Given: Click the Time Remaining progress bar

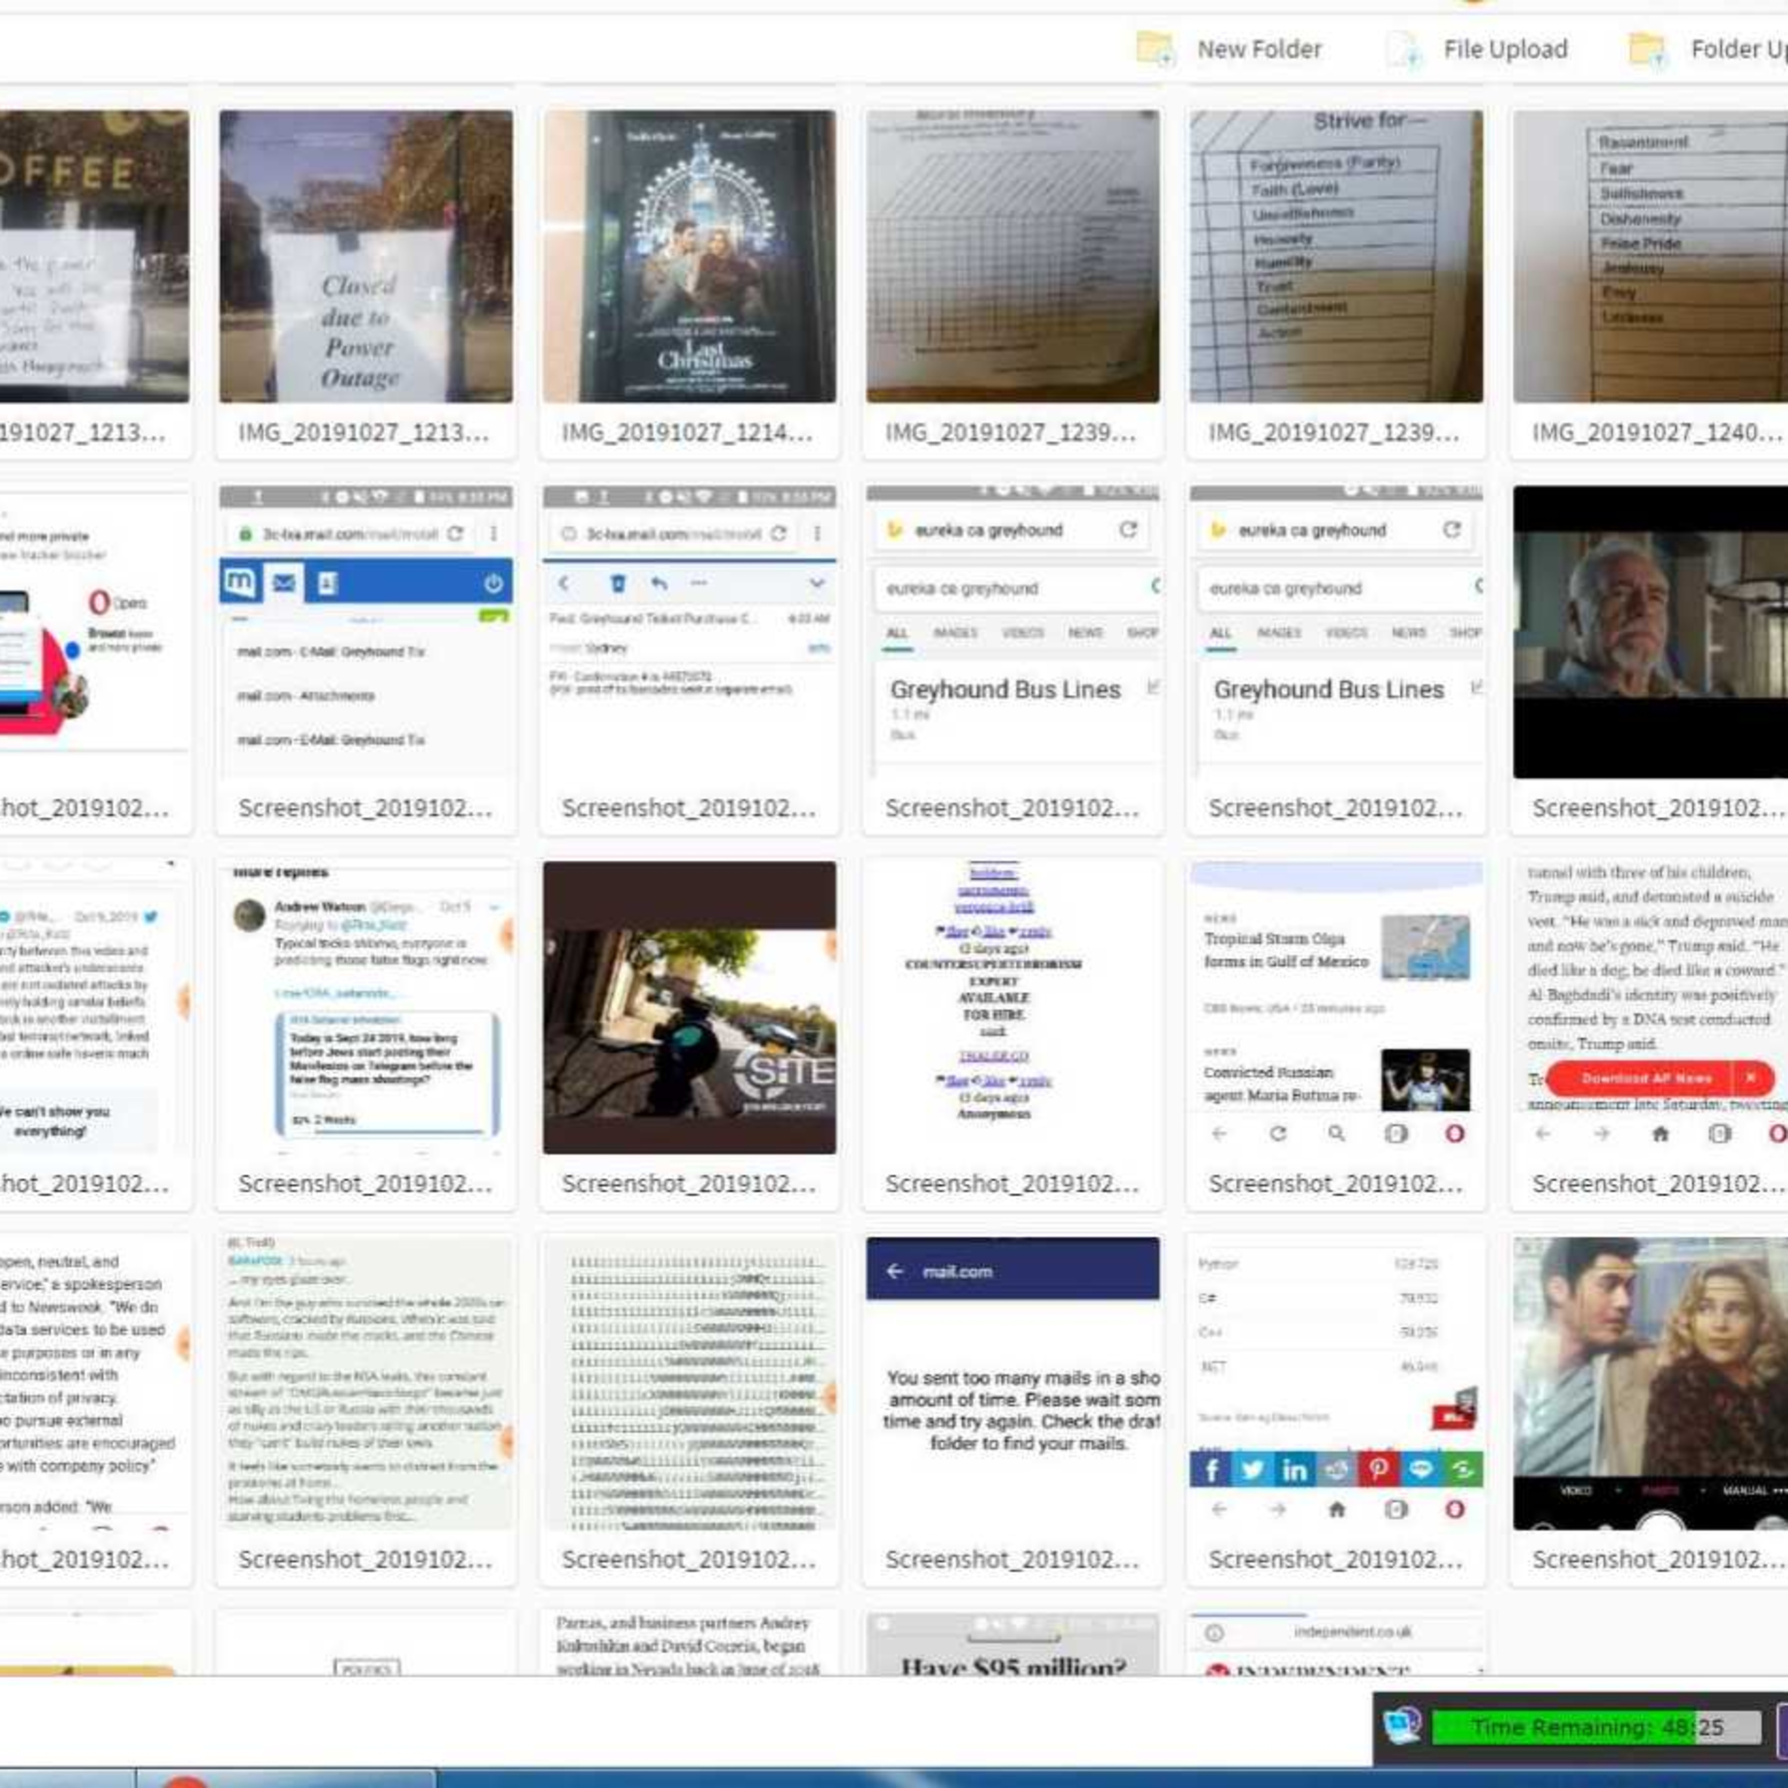Looking at the screenshot, I should coord(1597,1728).
